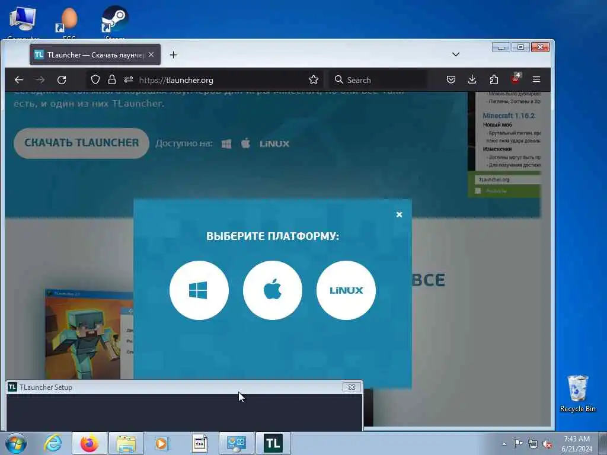Open the Pocket save icon
This screenshot has width=607, height=455.
tap(451, 80)
